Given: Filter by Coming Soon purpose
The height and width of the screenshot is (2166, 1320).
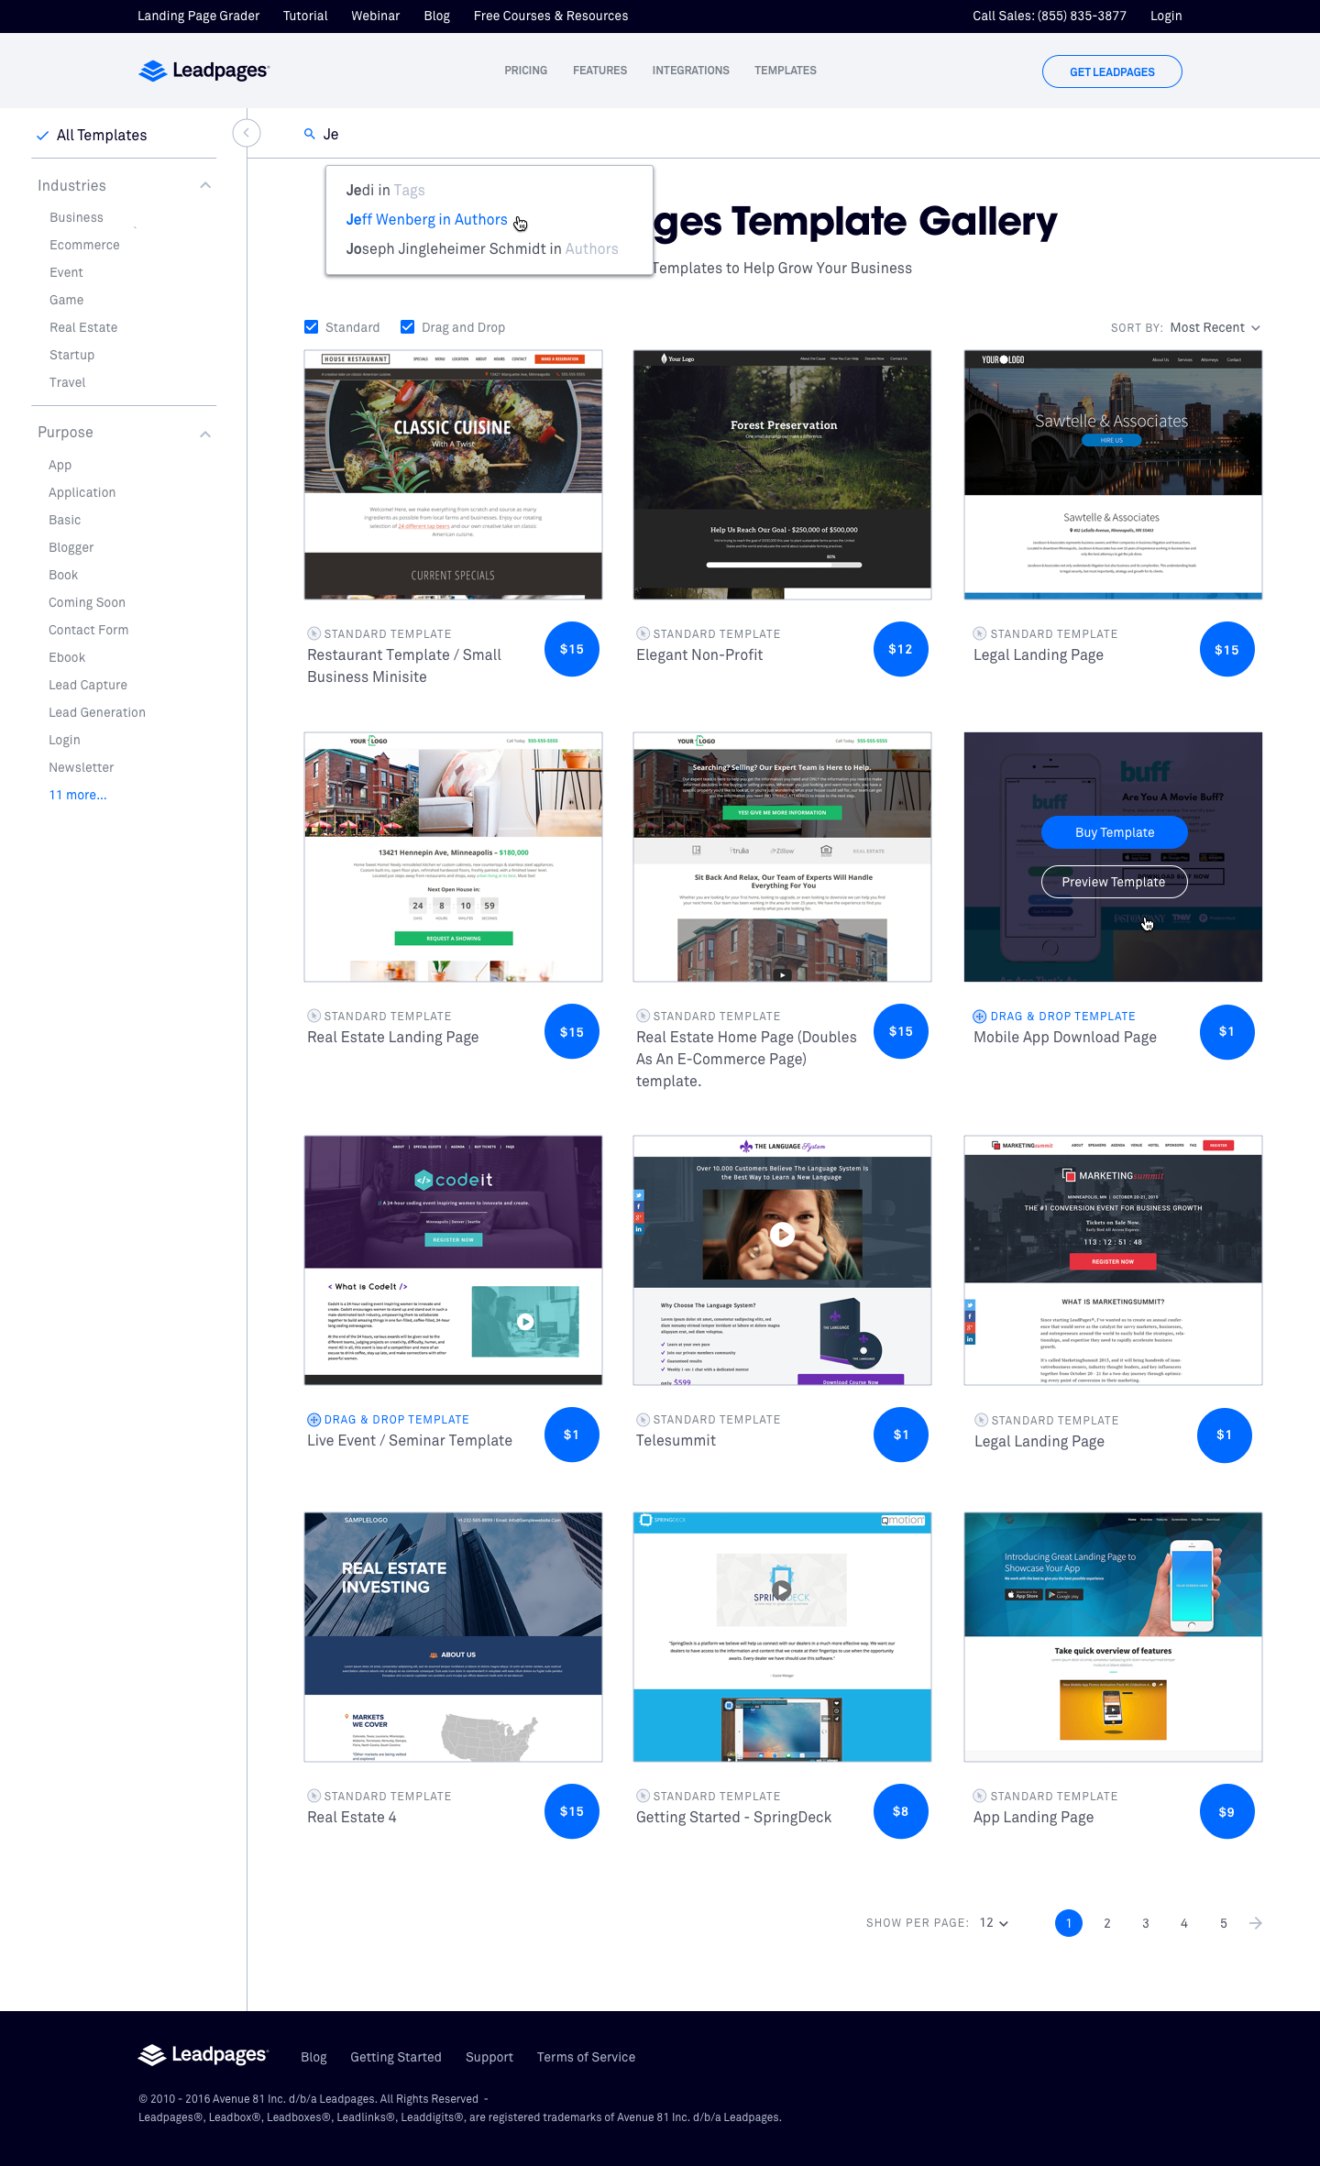Looking at the screenshot, I should pos(87,602).
